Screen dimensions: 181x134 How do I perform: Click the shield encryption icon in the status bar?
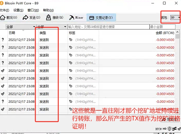pyautogui.click(x=169, y=129)
